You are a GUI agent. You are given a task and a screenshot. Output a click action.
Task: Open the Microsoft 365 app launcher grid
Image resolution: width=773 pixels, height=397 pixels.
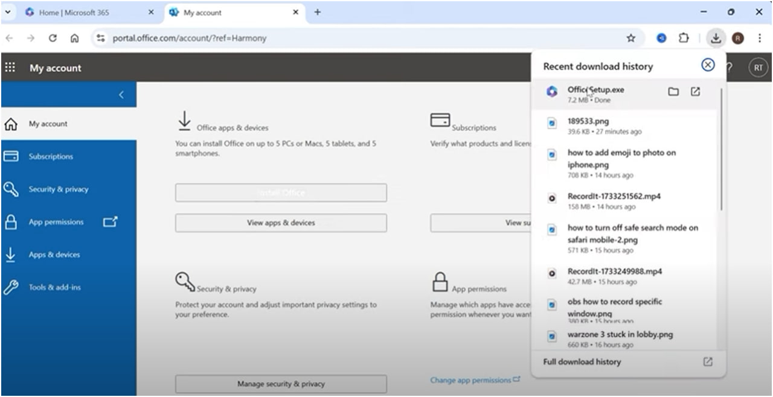coord(10,68)
